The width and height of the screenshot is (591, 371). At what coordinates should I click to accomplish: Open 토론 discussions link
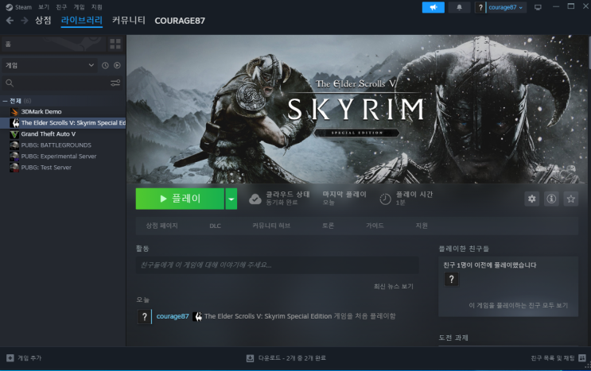pos(328,226)
